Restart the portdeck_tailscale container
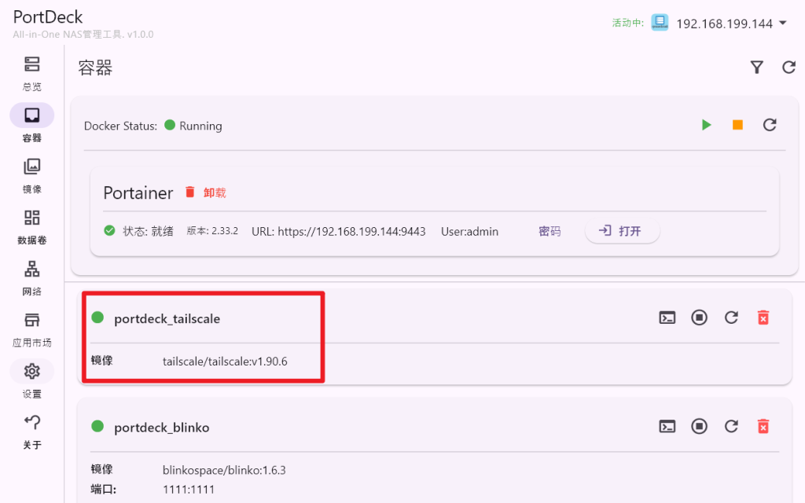 (x=731, y=318)
